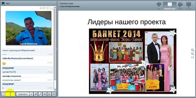Click the chain link icon in chat toolbar
The height and width of the screenshot is (98, 196).
click(x=40, y=94)
